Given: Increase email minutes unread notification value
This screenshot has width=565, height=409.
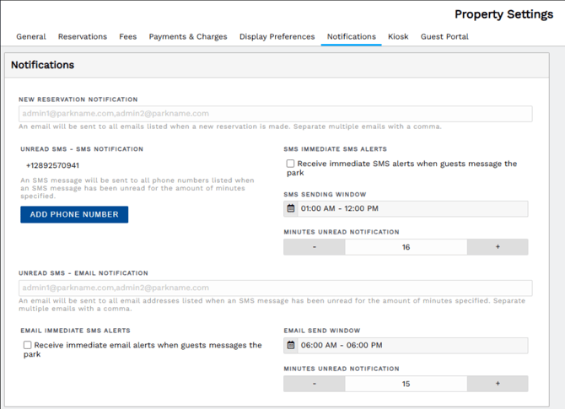Looking at the screenshot, I should (498, 384).
